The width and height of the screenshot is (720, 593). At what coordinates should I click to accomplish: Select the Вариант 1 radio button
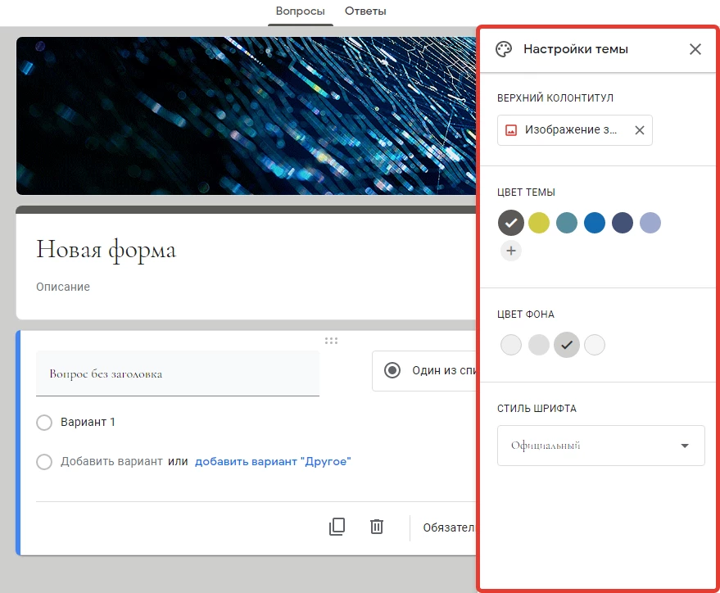[x=44, y=423]
